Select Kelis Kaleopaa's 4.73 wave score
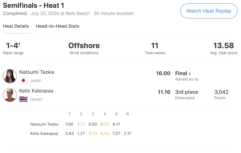 tap(93, 134)
